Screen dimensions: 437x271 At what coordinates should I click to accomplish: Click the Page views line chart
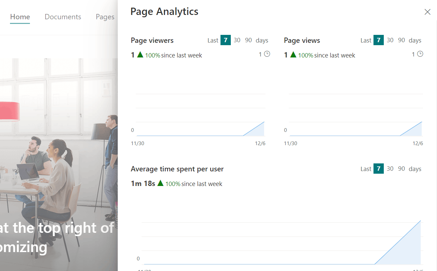(x=356, y=115)
